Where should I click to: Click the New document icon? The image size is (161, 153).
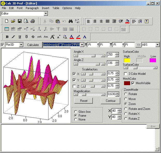[7, 21]
